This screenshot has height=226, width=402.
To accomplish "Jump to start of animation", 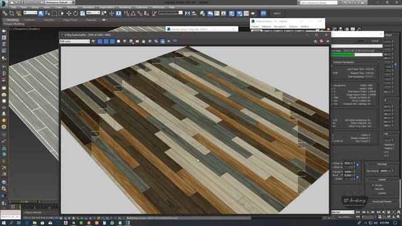I will tap(358, 212).
